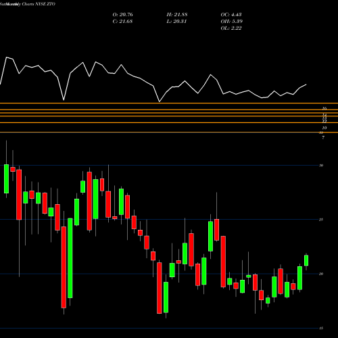Click the 25 price axis label
The width and height of the screenshot is (338, 338).
point(321,220)
